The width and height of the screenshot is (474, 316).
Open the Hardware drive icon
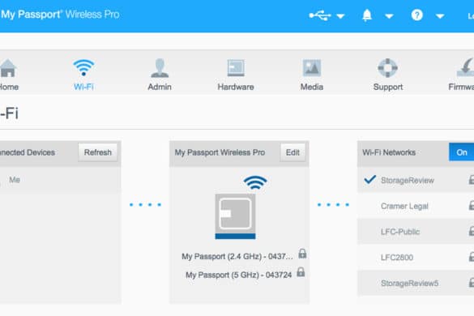coord(236,68)
